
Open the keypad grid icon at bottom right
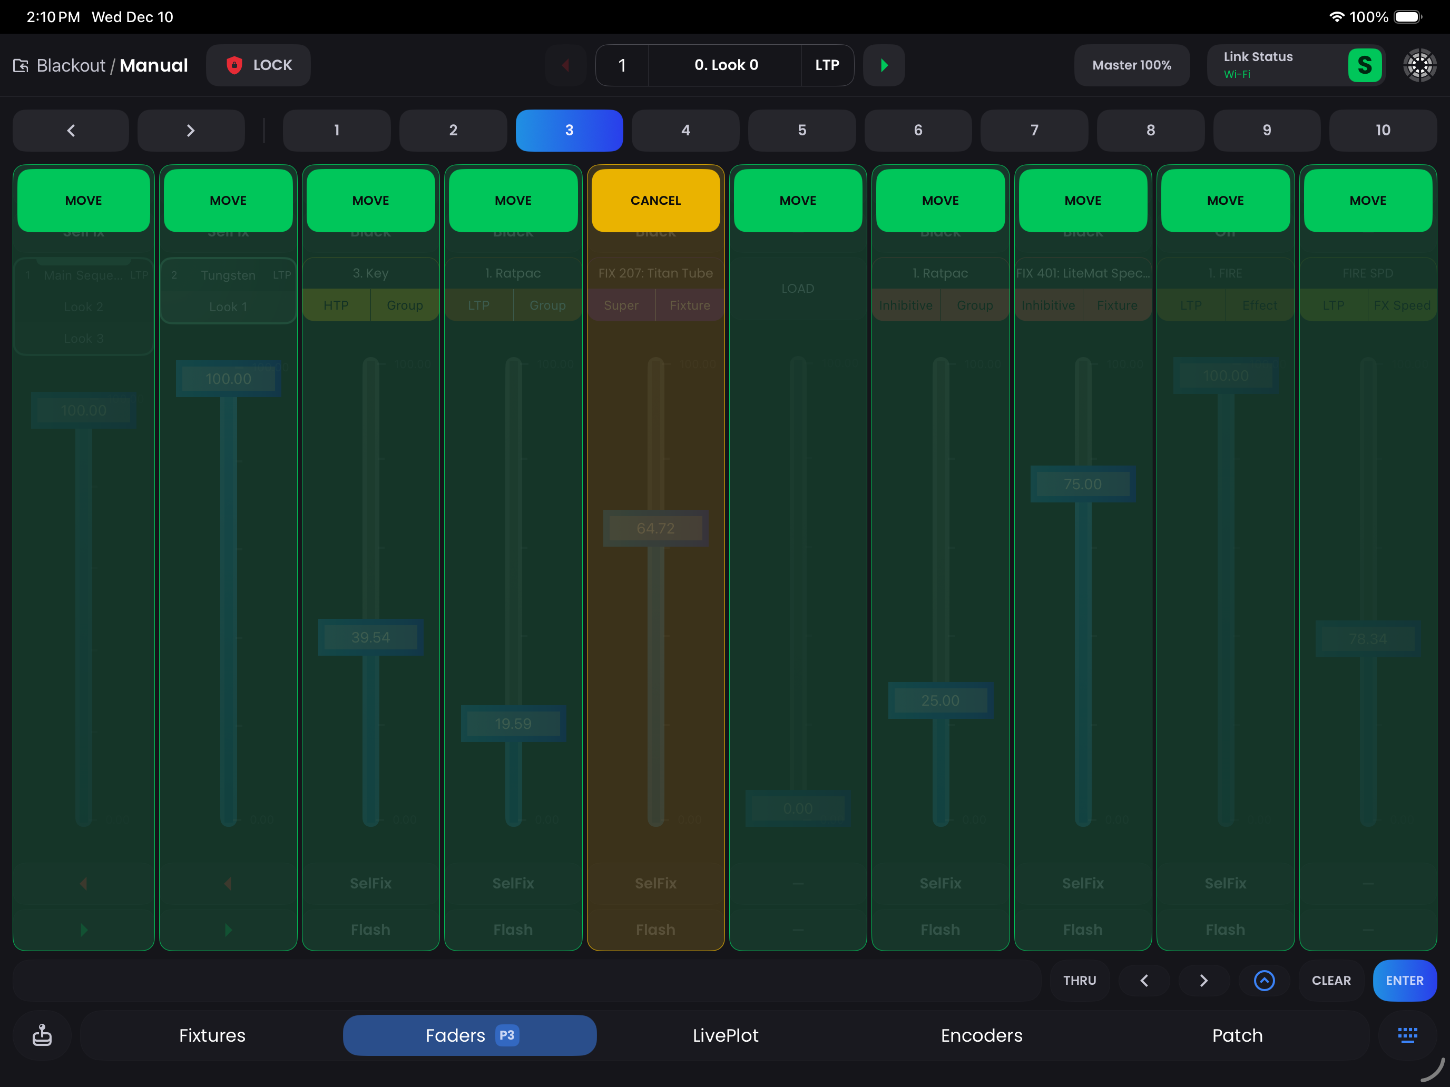1407,1035
